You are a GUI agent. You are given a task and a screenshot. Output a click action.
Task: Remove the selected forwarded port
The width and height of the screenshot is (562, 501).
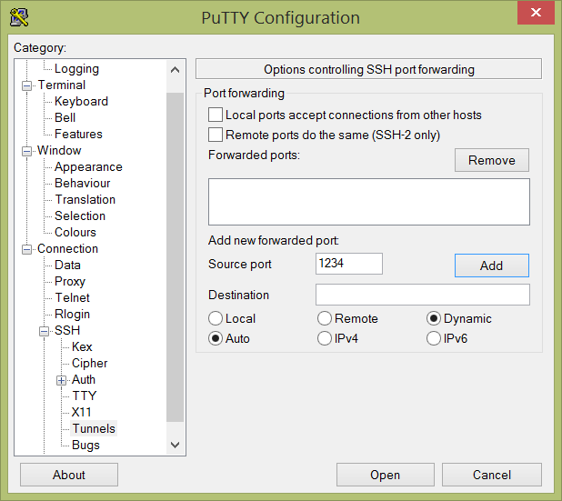pyautogui.click(x=492, y=160)
